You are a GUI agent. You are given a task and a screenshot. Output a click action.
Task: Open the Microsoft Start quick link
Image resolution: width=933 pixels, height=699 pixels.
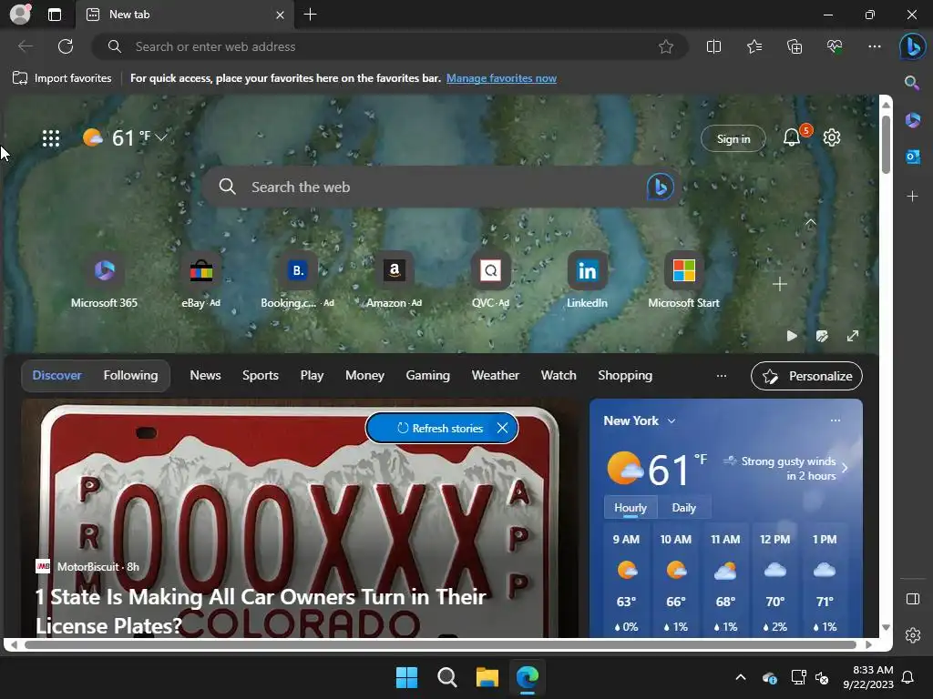683,280
